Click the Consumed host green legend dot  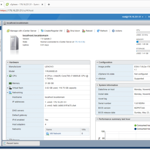(x=135, y=125)
